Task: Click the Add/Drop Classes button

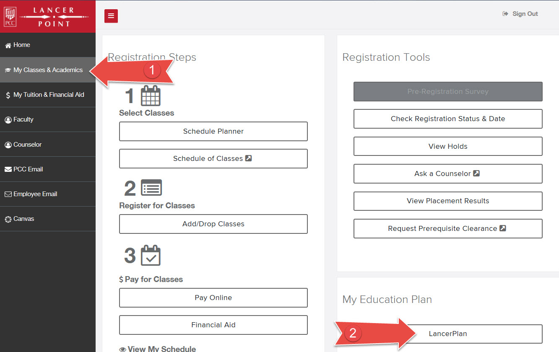Action: click(x=213, y=224)
